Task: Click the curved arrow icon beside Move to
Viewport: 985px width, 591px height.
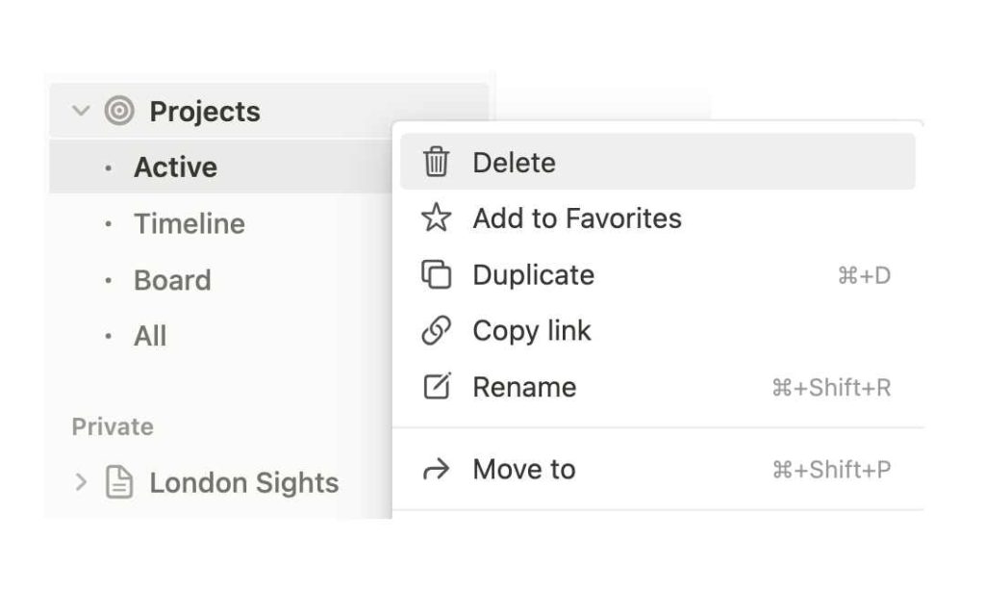Action: [436, 469]
